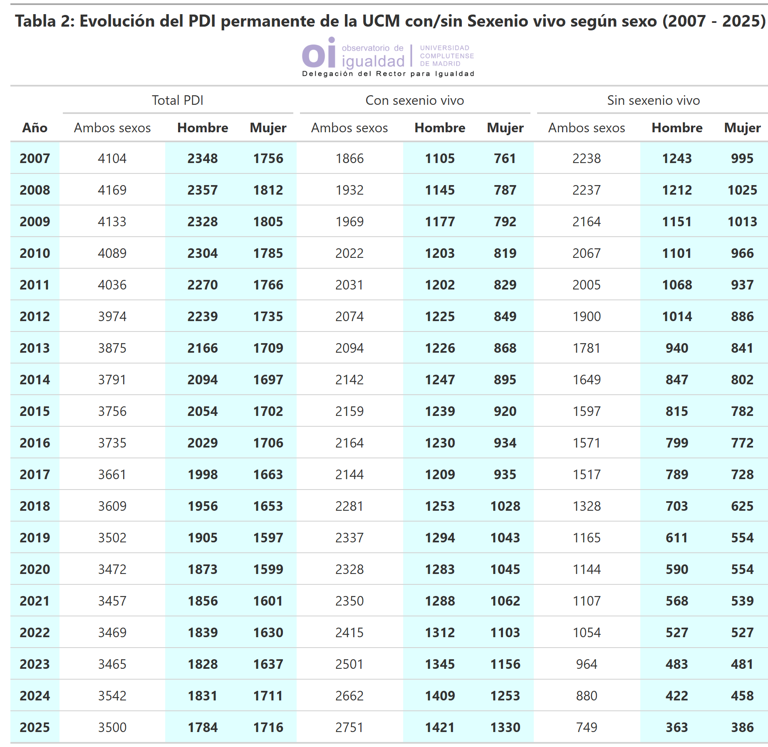Click the Observatorio de Igualdad 'oi' logo
The image size is (768, 747).
coord(319,54)
